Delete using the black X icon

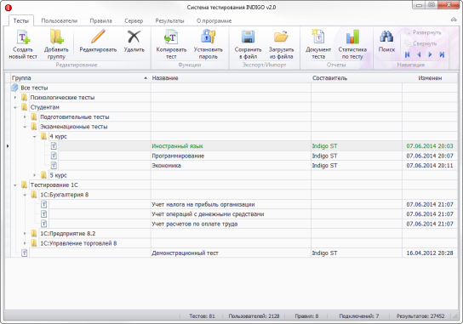point(134,37)
